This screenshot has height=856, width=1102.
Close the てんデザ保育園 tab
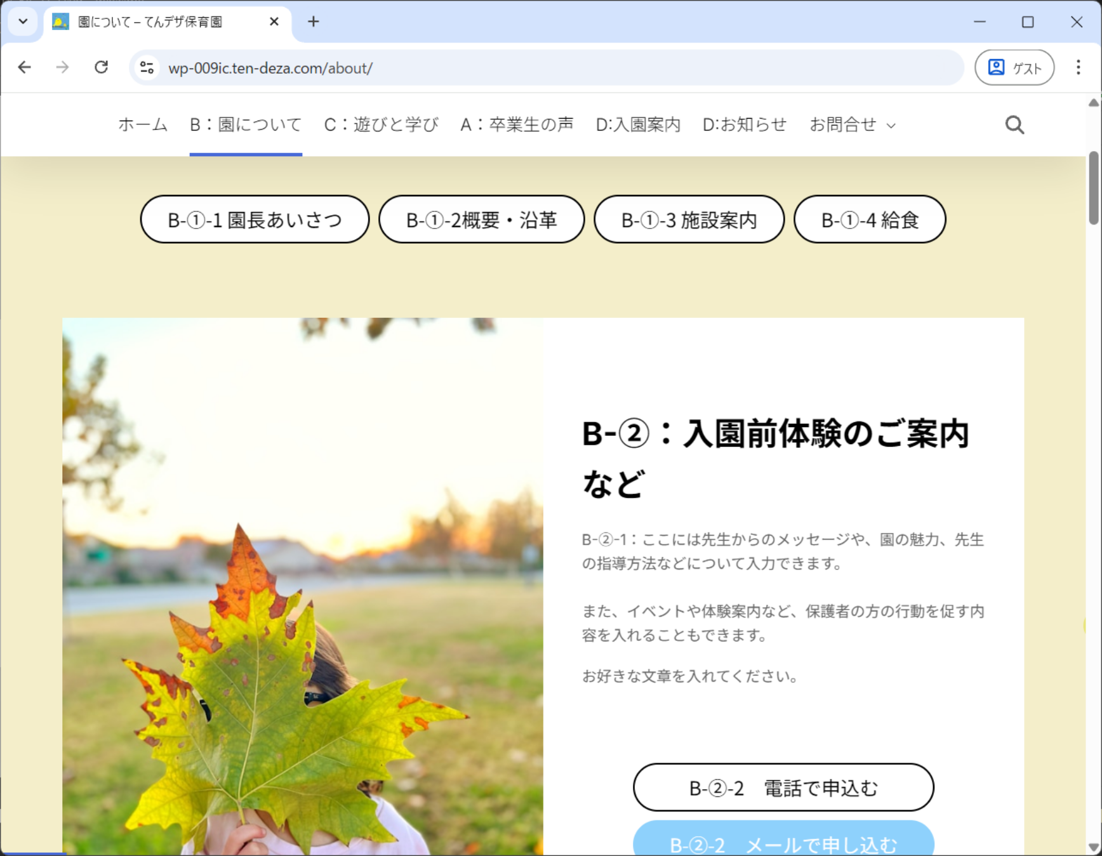[274, 22]
